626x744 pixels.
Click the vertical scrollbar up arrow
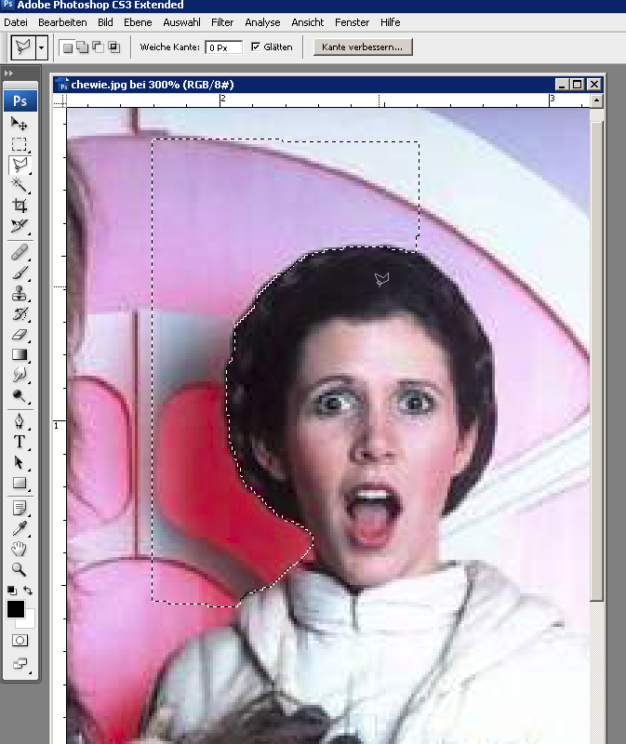click(596, 100)
